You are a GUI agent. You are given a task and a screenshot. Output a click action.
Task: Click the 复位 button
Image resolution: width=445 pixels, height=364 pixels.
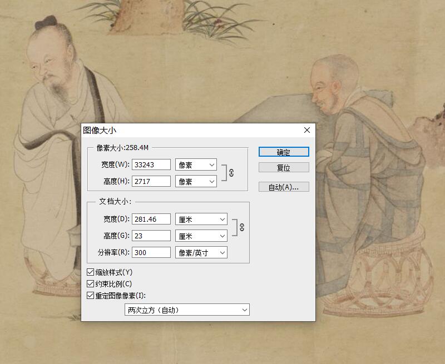[x=284, y=167]
